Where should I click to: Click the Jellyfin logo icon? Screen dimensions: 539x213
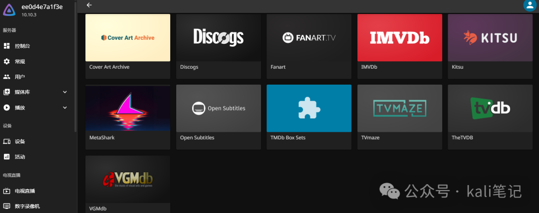click(x=9, y=9)
